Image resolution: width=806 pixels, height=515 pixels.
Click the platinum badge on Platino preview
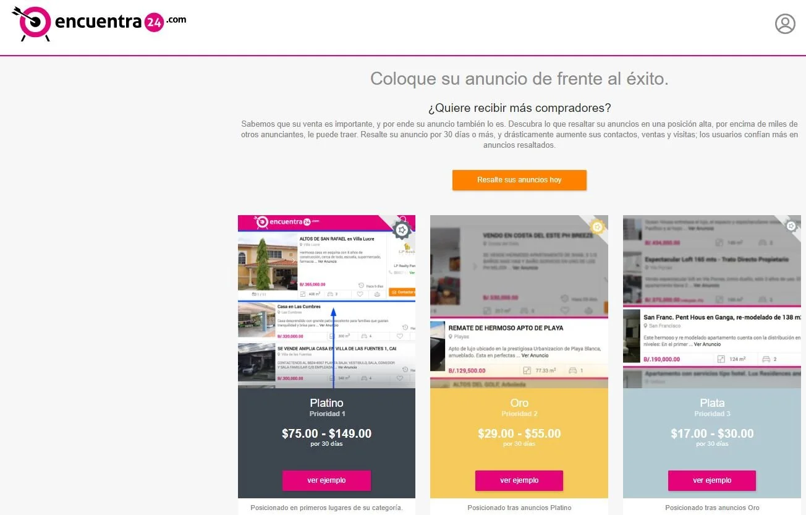402,231
